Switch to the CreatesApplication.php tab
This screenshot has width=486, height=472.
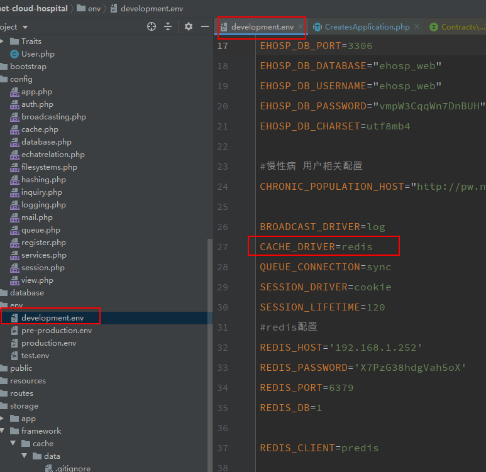(367, 27)
